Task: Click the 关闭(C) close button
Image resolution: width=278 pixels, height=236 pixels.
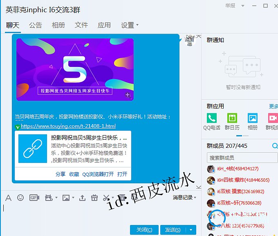Action: pyautogui.click(x=144, y=230)
